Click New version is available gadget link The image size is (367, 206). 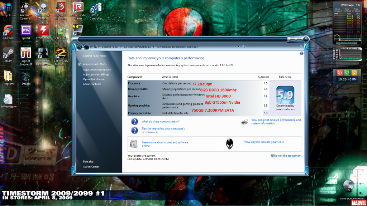click(x=347, y=43)
